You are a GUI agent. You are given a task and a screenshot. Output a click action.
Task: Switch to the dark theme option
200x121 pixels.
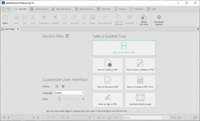pyautogui.click(x=63, y=86)
